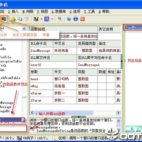Open the 插入 menu
The height and width of the screenshot is (142, 142).
[13, 12]
